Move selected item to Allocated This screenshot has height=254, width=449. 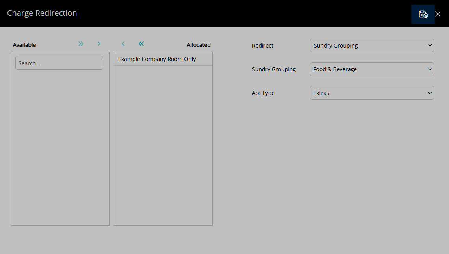pos(99,44)
